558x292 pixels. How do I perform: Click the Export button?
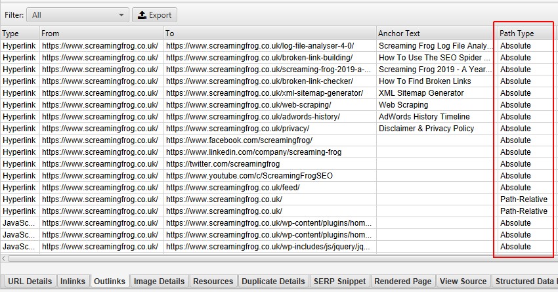[155, 15]
